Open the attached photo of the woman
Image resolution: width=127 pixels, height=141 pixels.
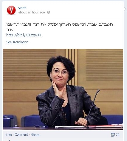[63, 89]
